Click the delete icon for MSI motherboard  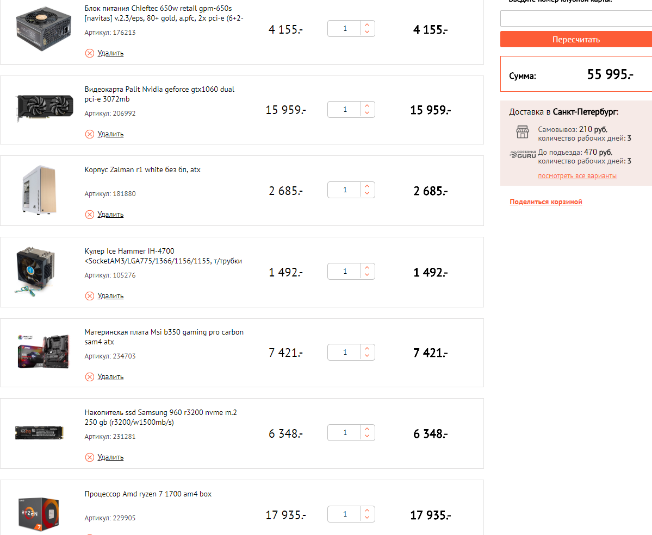[x=90, y=377]
